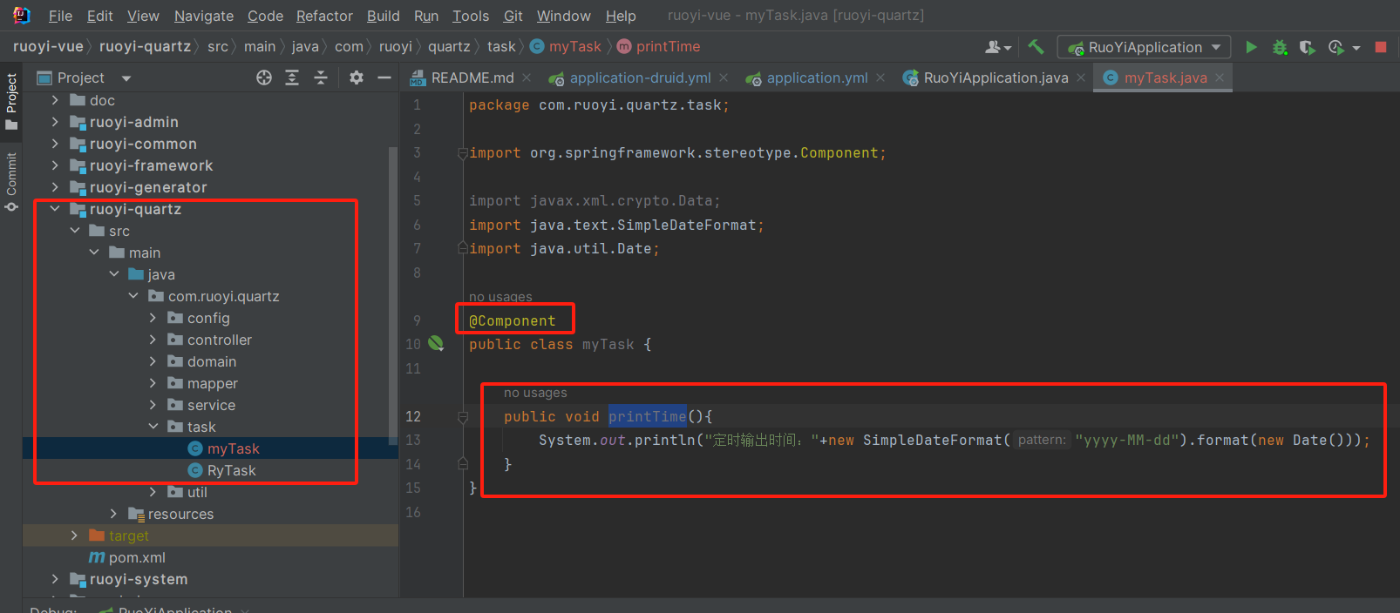Close the application-druid.yml tab

coord(724,77)
